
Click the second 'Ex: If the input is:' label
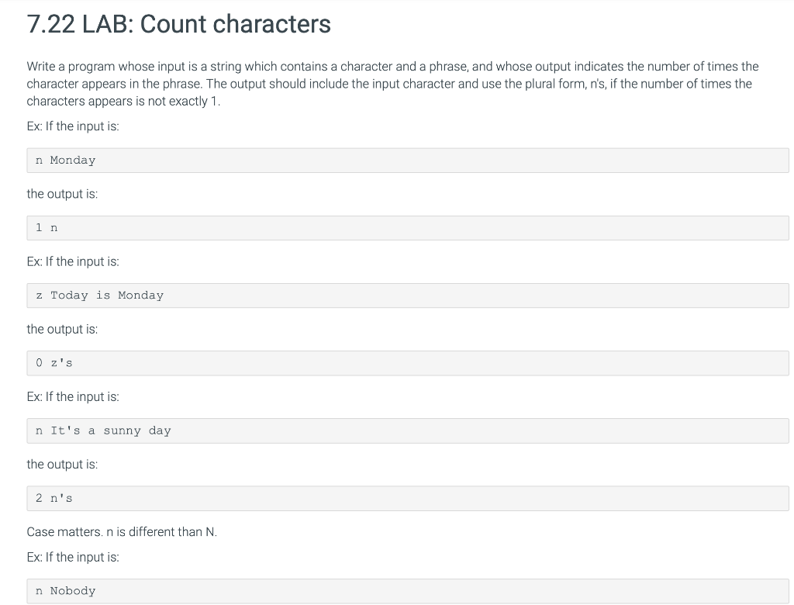coord(73,261)
